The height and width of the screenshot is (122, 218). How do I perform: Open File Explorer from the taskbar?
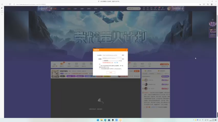(x=101, y=120)
